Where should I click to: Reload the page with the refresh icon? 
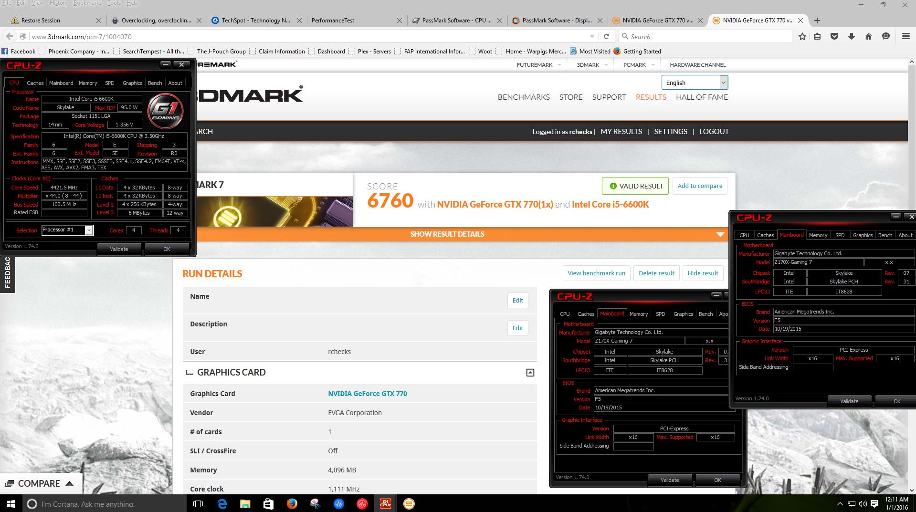click(x=606, y=37)
